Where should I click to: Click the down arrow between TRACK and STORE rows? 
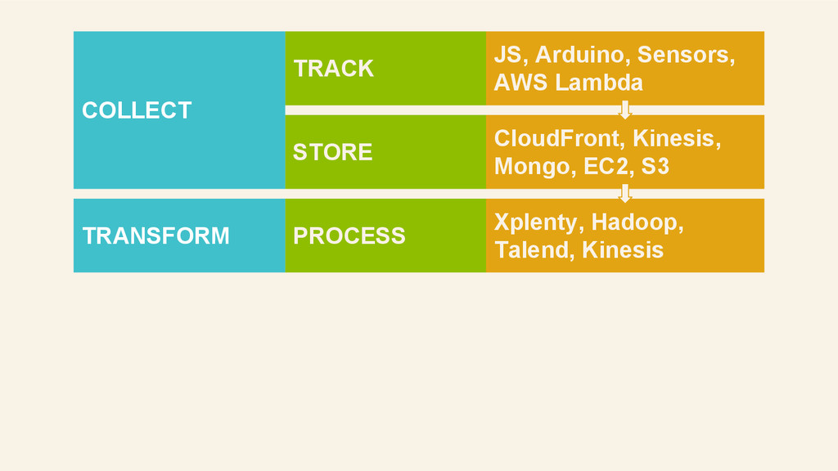pos(624,110)
